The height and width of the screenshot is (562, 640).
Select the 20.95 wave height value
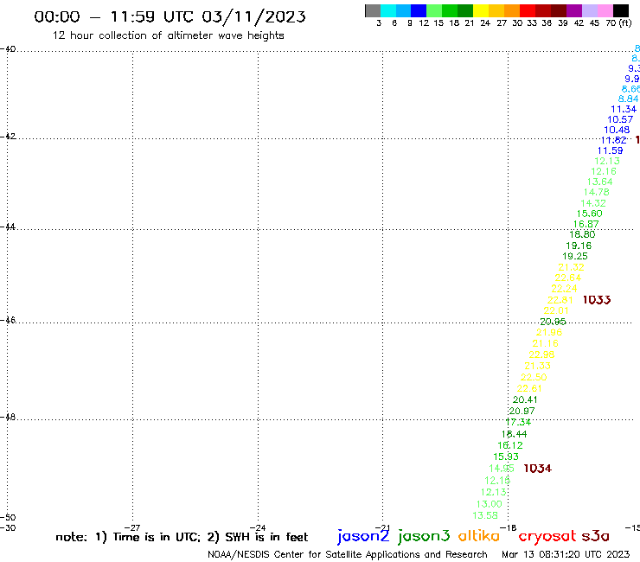pos(553,322)
